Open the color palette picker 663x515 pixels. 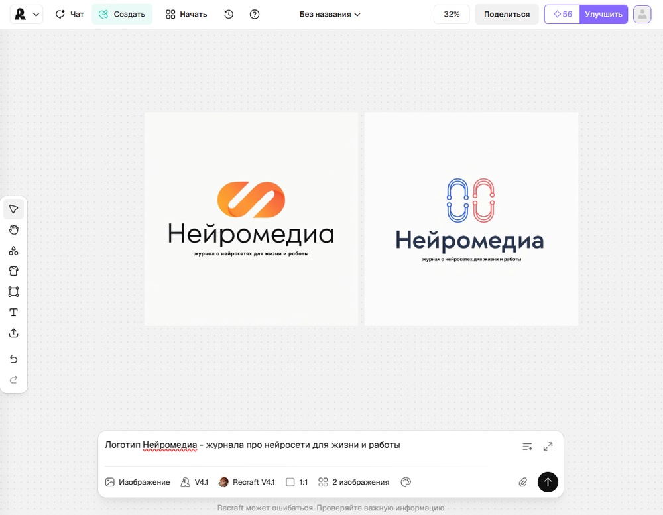[406, 482]
